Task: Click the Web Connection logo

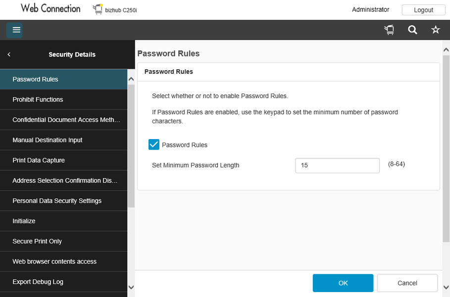Action: coord(50,8)
